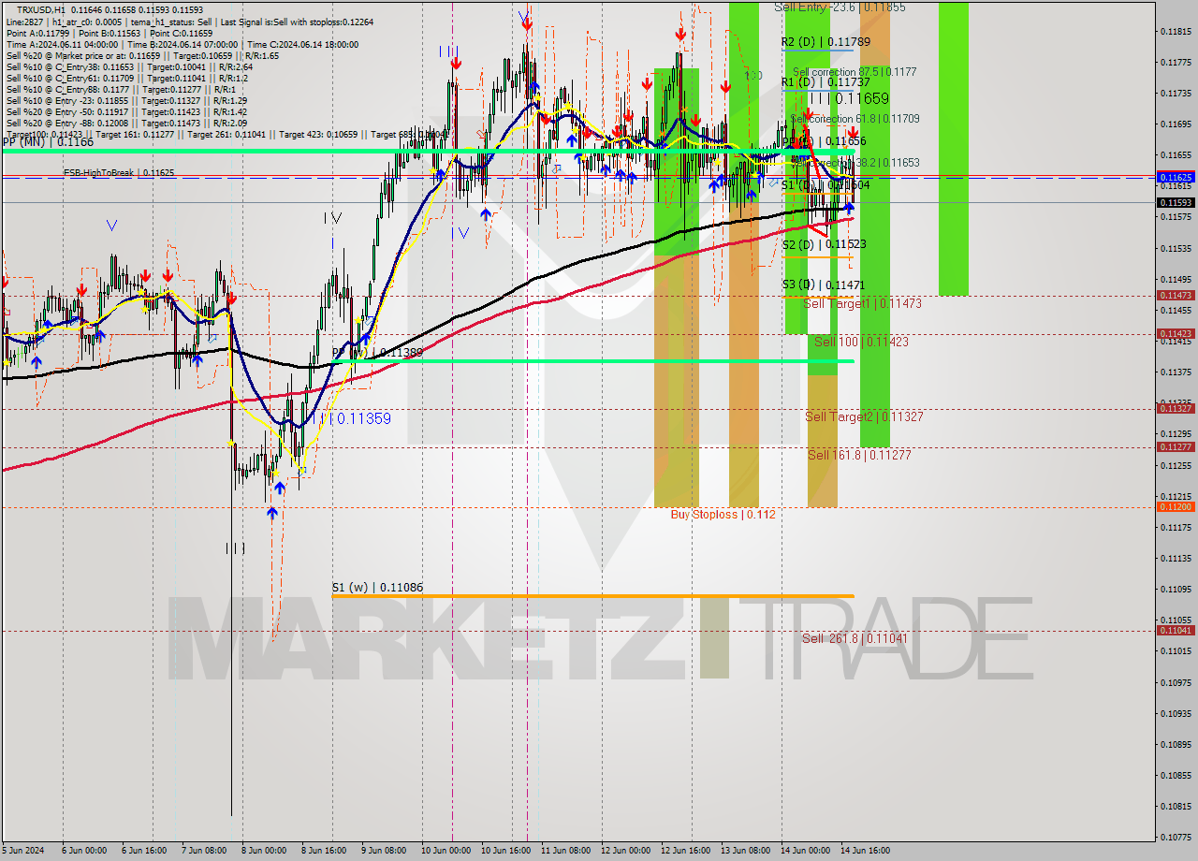Click the large '| | | 0.11659' wave label
The image size is (1198, 861).
click(849, 98)
